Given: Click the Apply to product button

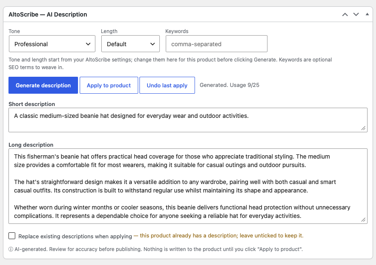Looking at the screenshot, I should 109,85.
